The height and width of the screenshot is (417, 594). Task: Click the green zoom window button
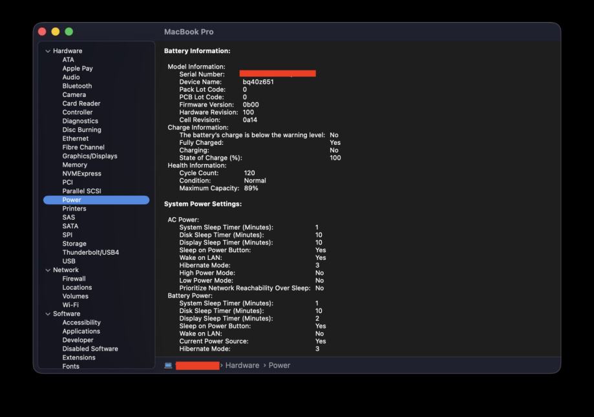tap(69, 32)
